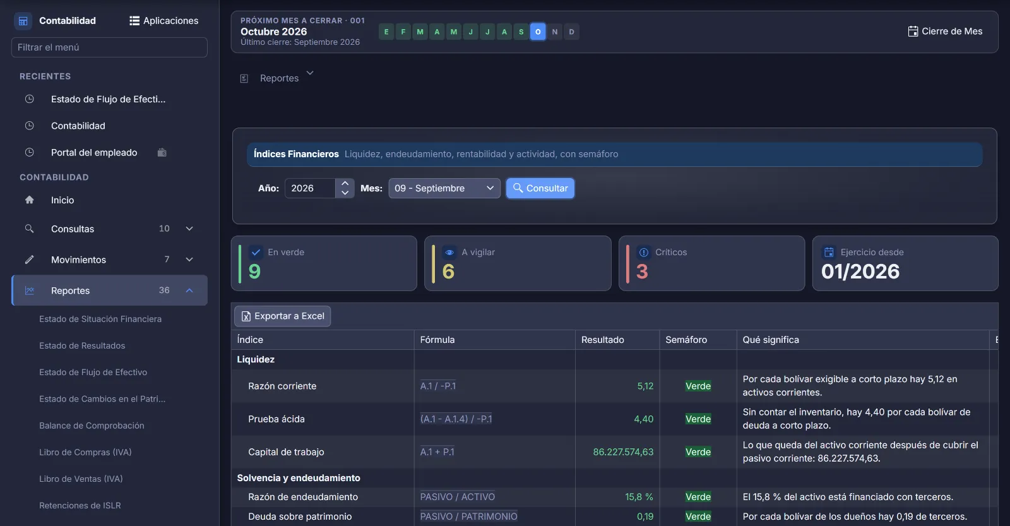Viewport: 1010px width, 526px height.
Task: Expand the Reportes breadcrumb dropdown
Action: coord(310,73)
